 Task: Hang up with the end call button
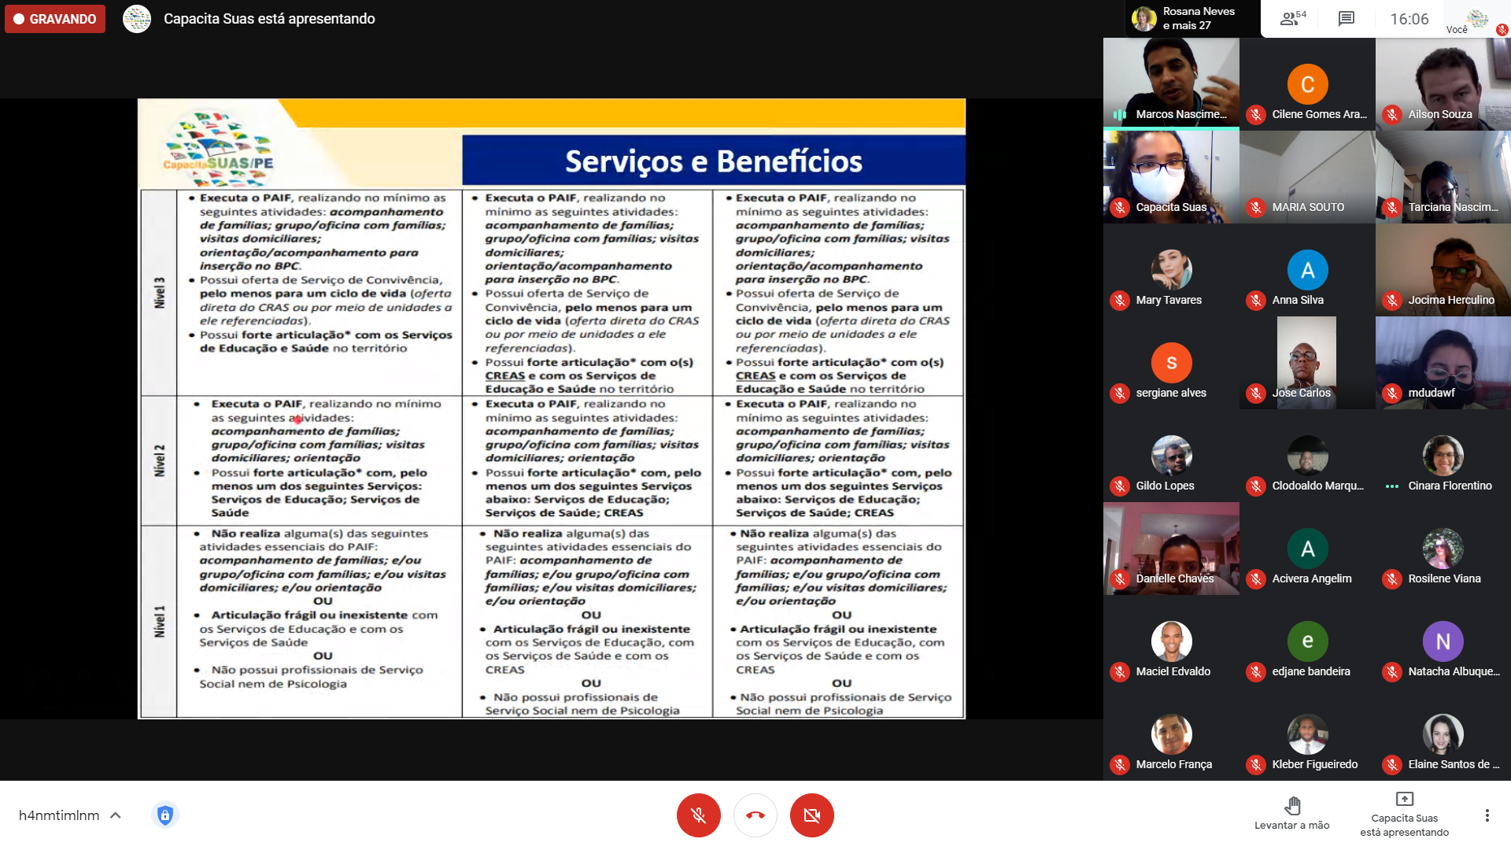coord(755,815)
